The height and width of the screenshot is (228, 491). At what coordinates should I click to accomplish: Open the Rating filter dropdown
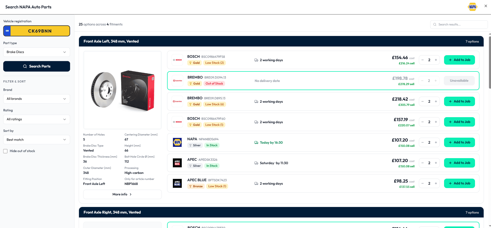click(x=36, y=119)
